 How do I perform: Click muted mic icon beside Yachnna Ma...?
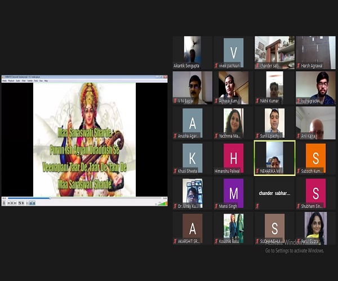[x=216, y=136]
